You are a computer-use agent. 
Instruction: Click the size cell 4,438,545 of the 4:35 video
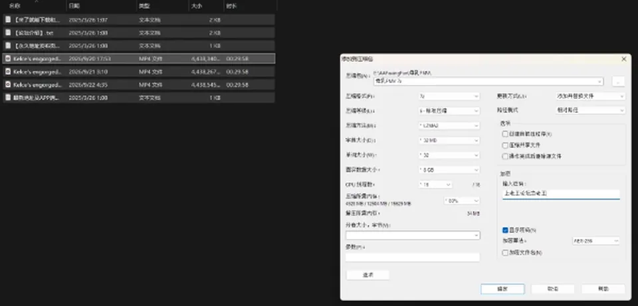click(206, 84)
